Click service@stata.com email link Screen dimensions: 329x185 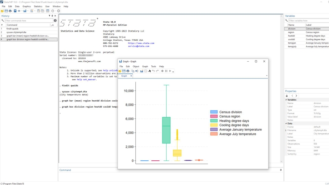(x=139, y=46)
